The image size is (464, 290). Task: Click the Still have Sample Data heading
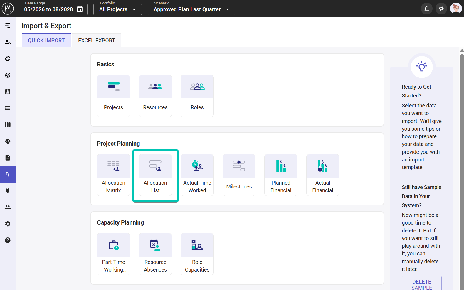[422, 196]
